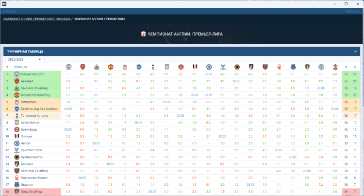Click Fulham crest in column header
The image size is (364, 196).
pos(195,67)
